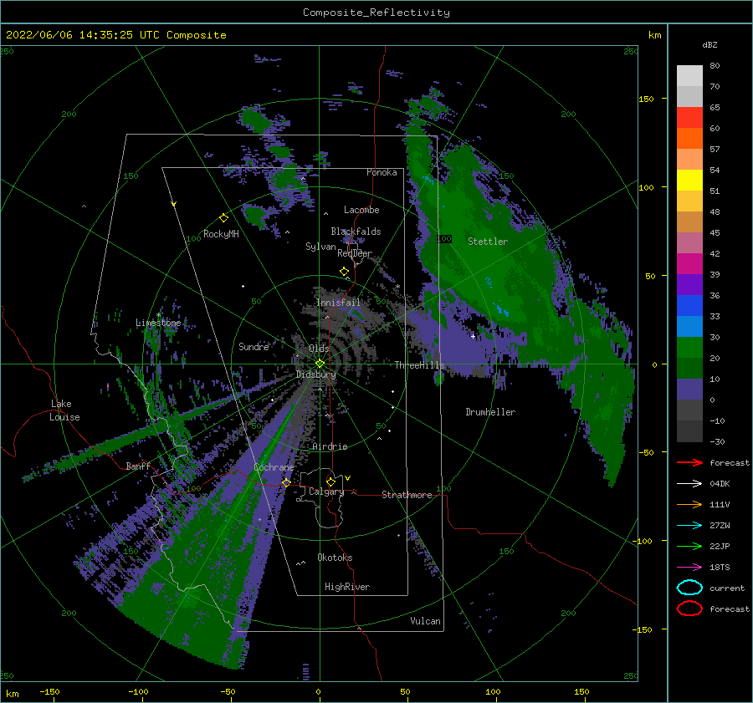
Task: Click the Limestone label
Action: [x=158, y=323]
